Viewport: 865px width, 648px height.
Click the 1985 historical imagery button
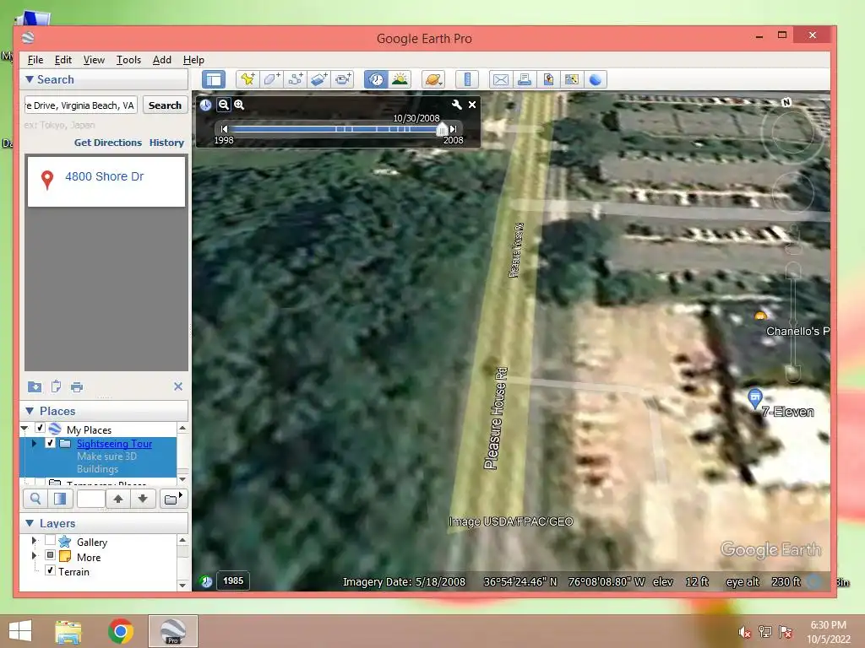pyautogui.click(x=233, y=580)
